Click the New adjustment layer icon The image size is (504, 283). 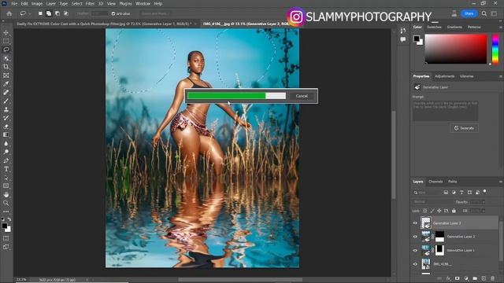[x=466, y=278]
